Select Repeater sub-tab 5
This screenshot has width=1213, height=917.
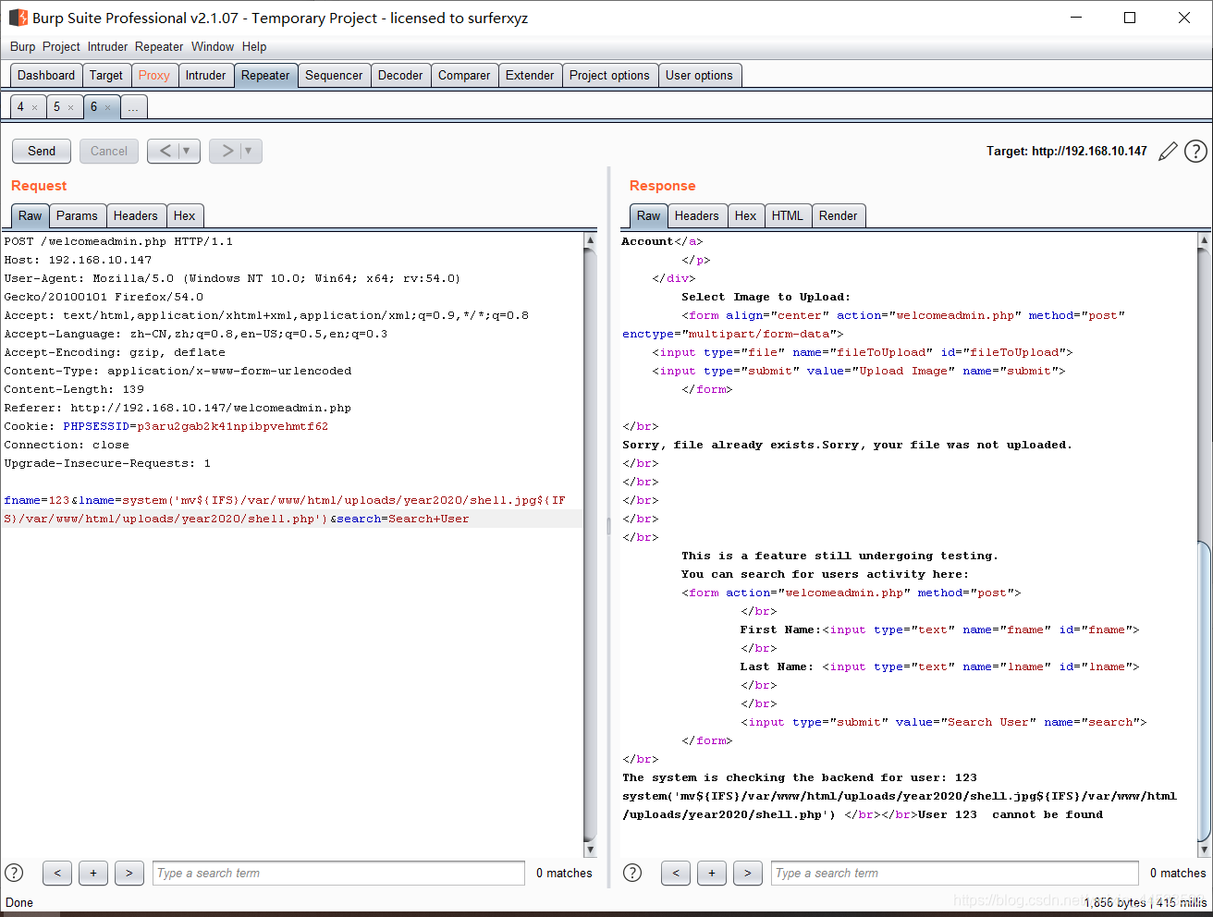[56, 107]
